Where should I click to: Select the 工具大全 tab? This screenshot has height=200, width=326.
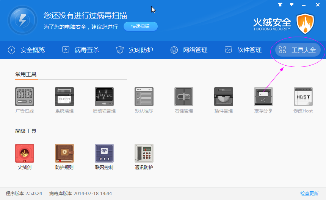tap(298, 50)
